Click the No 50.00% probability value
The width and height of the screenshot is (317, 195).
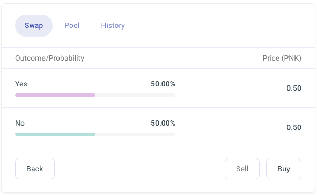coord(163,123)
